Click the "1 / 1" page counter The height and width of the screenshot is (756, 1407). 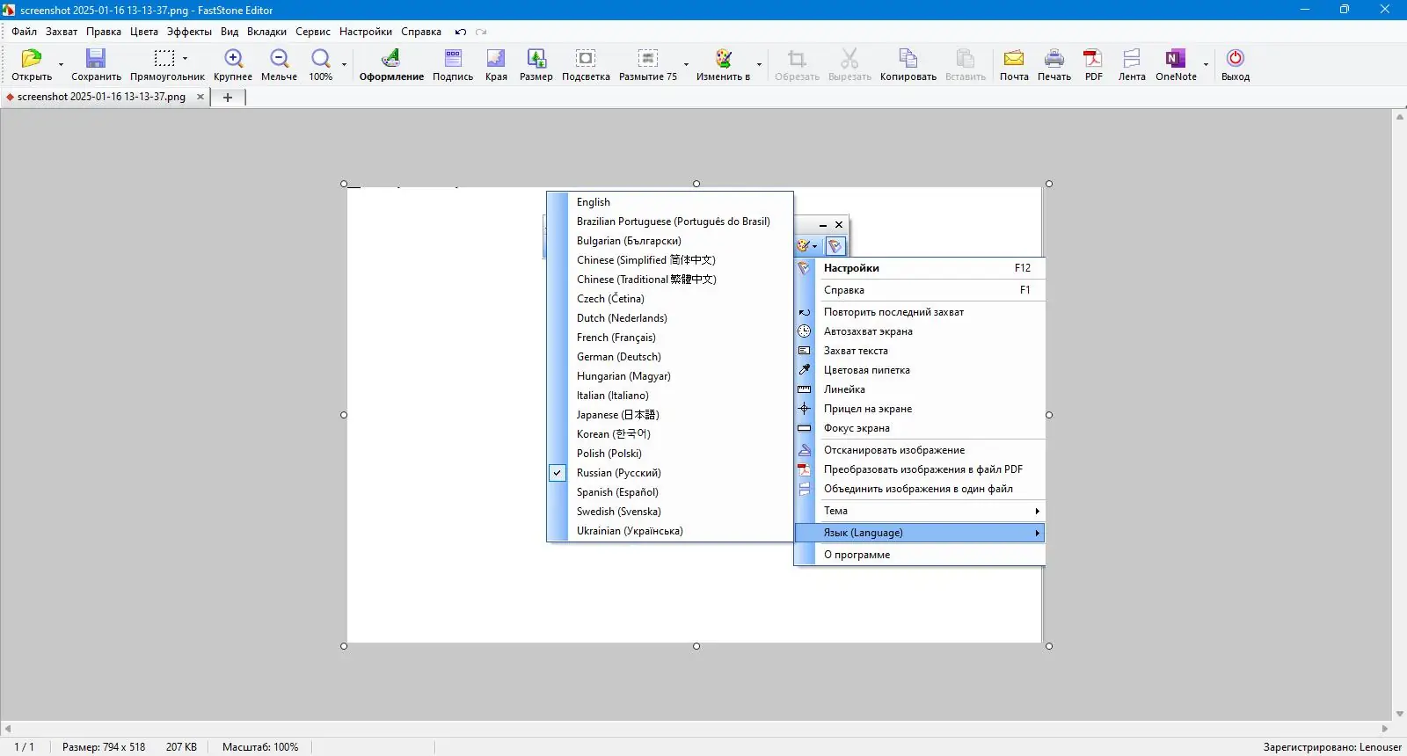coord(25,747)
